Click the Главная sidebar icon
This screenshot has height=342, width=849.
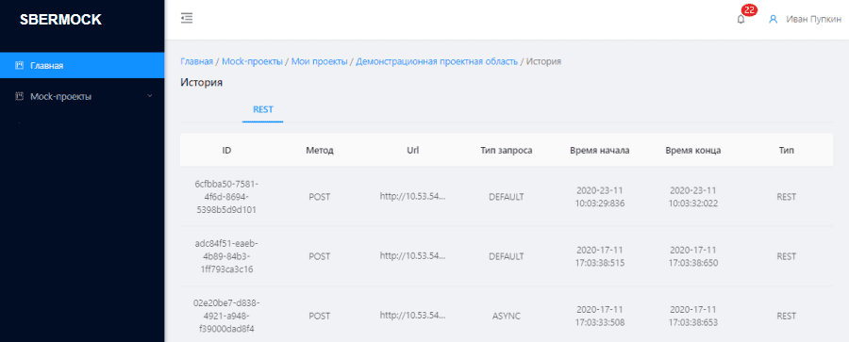coord(20,65)
